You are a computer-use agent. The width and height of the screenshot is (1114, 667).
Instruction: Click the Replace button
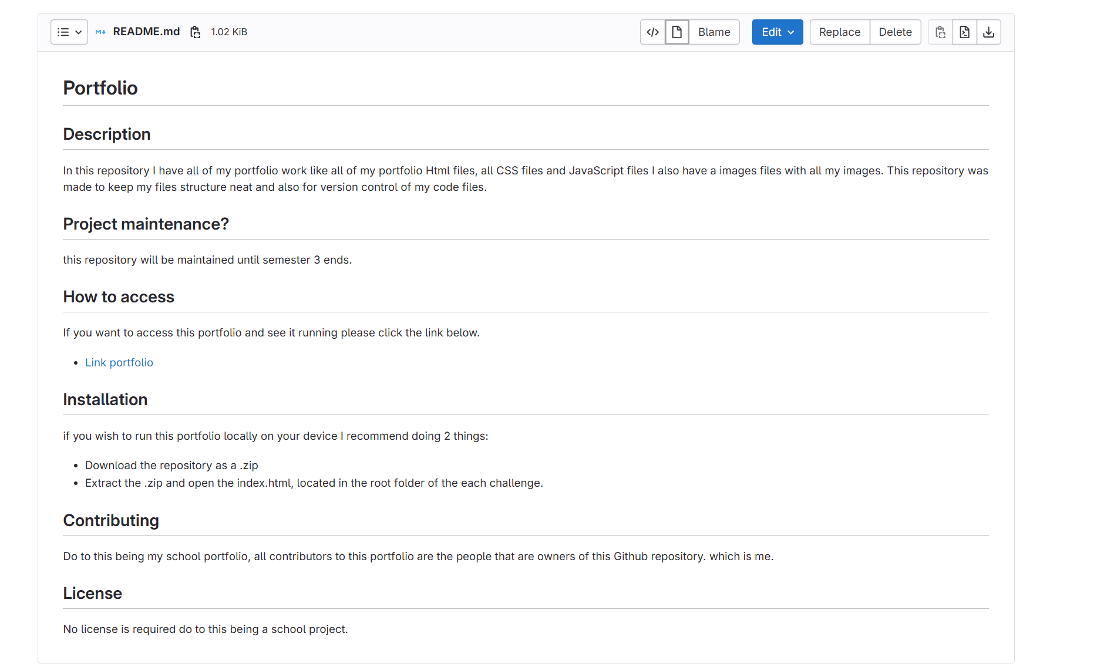[839, 32]
